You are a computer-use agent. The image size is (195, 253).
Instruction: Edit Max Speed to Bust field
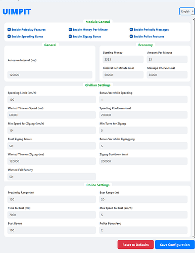143,215
